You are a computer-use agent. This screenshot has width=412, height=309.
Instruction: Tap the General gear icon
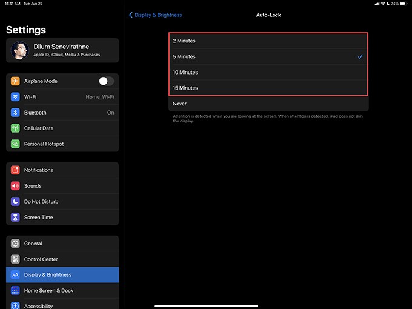coord(15,244)
